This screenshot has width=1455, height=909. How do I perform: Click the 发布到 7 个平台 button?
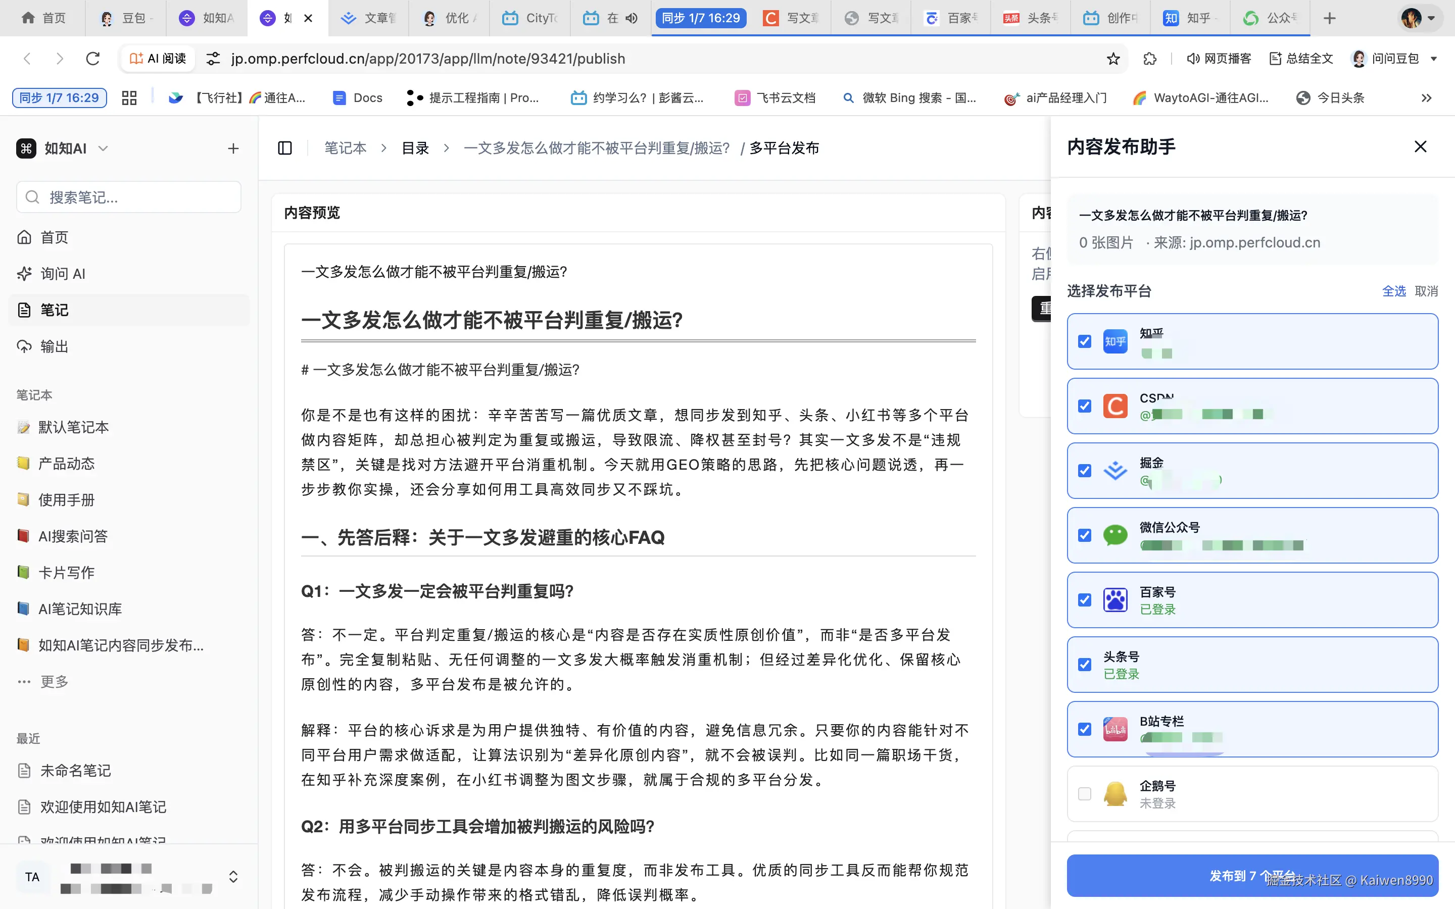pyautogui.click(x=1252, y=875)
